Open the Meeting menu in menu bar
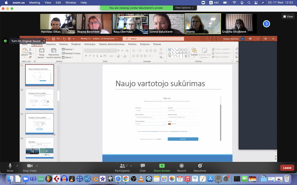Image resolution: width=297 pixels, height=185 pixels. coord(34,3)
